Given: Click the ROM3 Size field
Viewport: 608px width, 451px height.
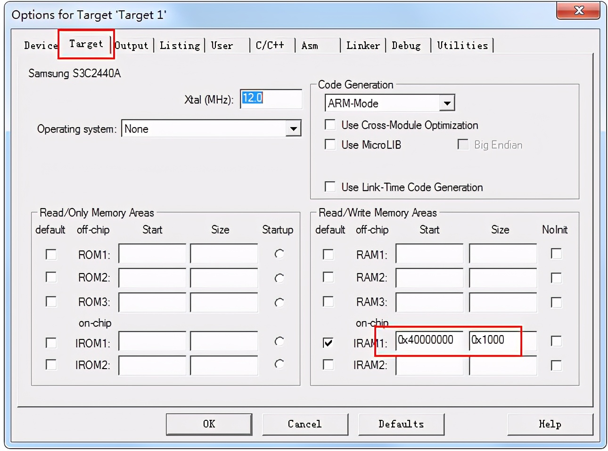Looking at the screenshot, I should pos(224,302).
